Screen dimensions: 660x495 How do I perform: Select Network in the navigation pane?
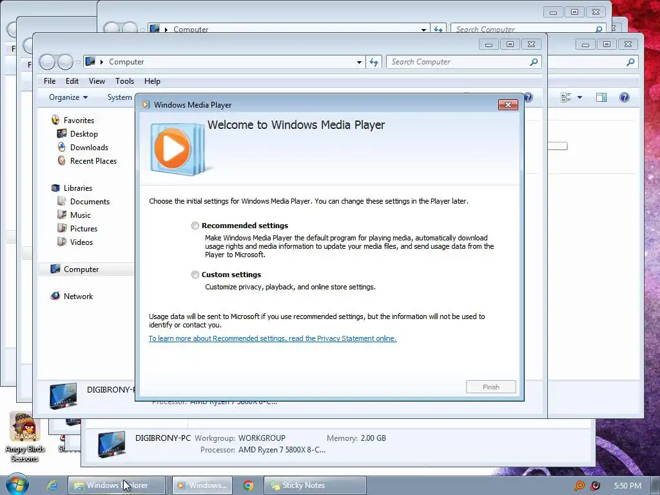[x=78, y=296]
